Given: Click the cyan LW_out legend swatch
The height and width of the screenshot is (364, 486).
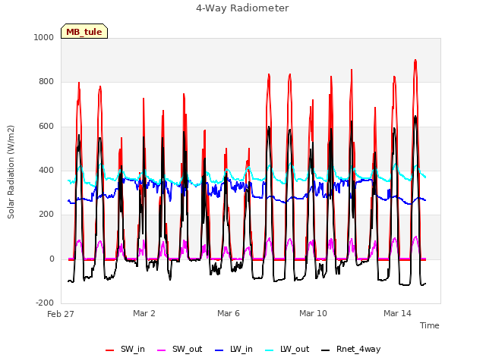Looking at the screenshot, I should point(270,350).
